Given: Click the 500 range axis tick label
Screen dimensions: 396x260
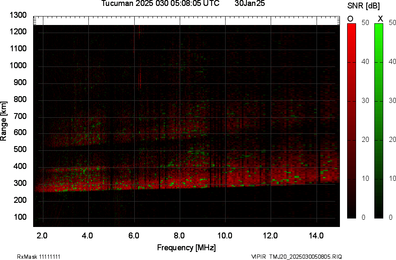Looking at the screenshot, I should click(x=20, y=150).
